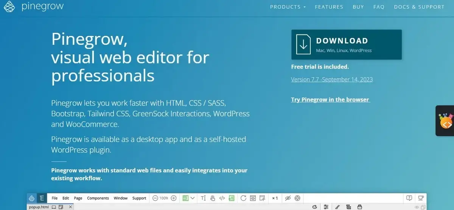Click the coffee cup icon
The height and width of the screenshot is (210, 454).
(420, 198)
